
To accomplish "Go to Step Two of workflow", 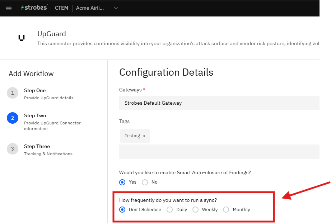I will [35, 115].
